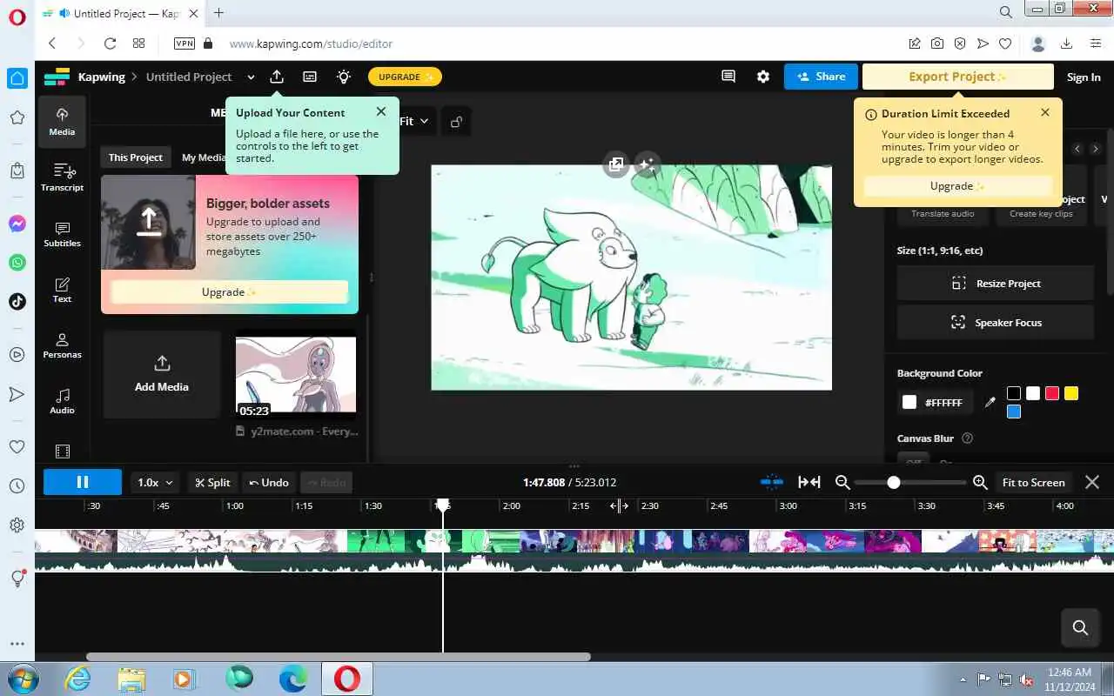
Task: Switch to My Media tab
Action: (204, 157)
